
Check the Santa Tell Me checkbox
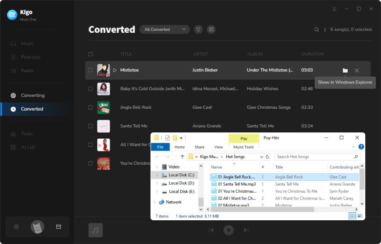point(90,126)
